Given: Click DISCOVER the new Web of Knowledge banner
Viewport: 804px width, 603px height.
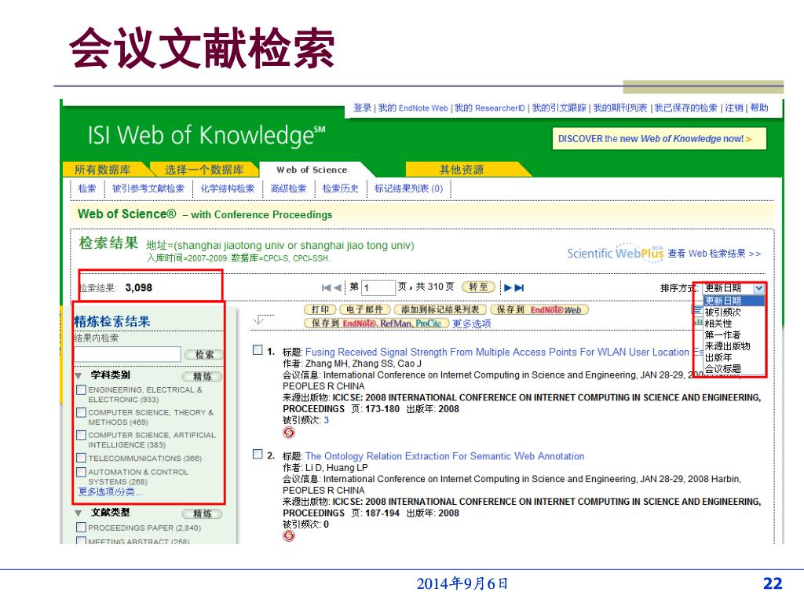Looking at the screenshot, I should point(659,138).
